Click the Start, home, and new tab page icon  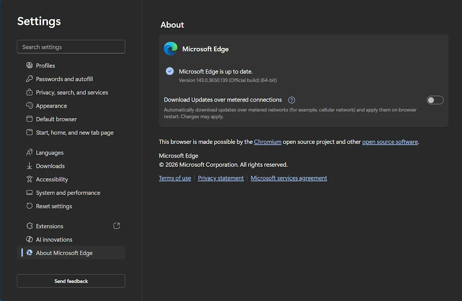pyautogui.click(x=29, y=132)
